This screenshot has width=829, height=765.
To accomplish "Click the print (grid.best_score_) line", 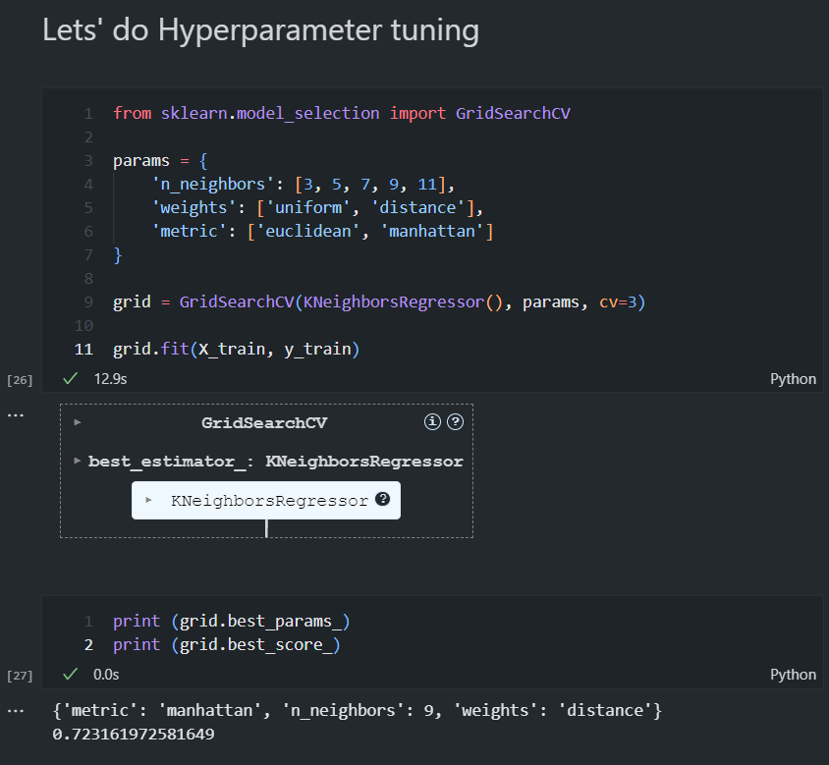I will pyautogui.click(x=227, y=644).
